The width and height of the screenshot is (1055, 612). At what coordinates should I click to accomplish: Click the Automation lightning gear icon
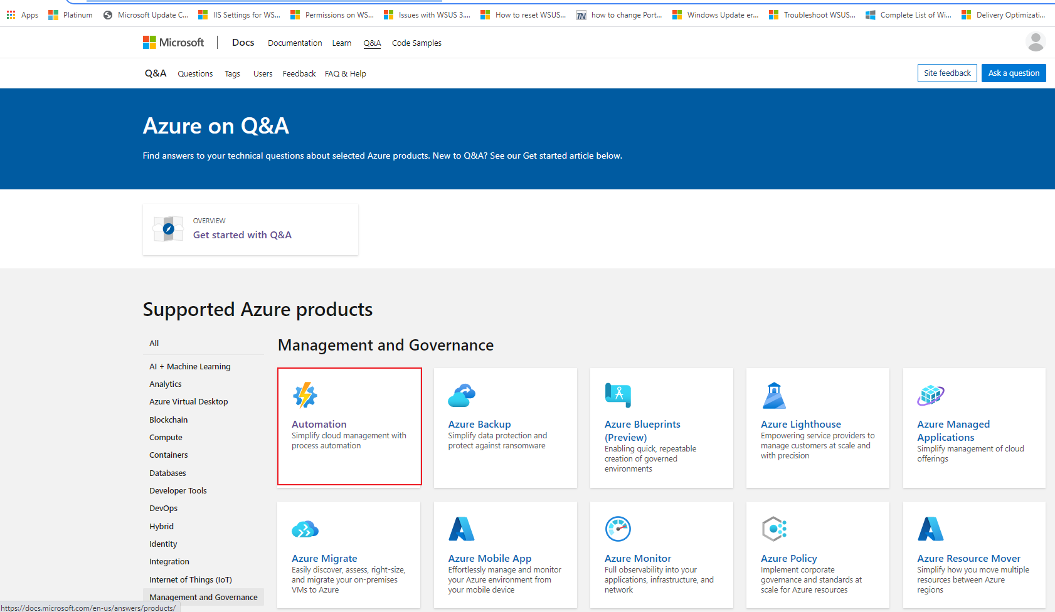point(305,396)
